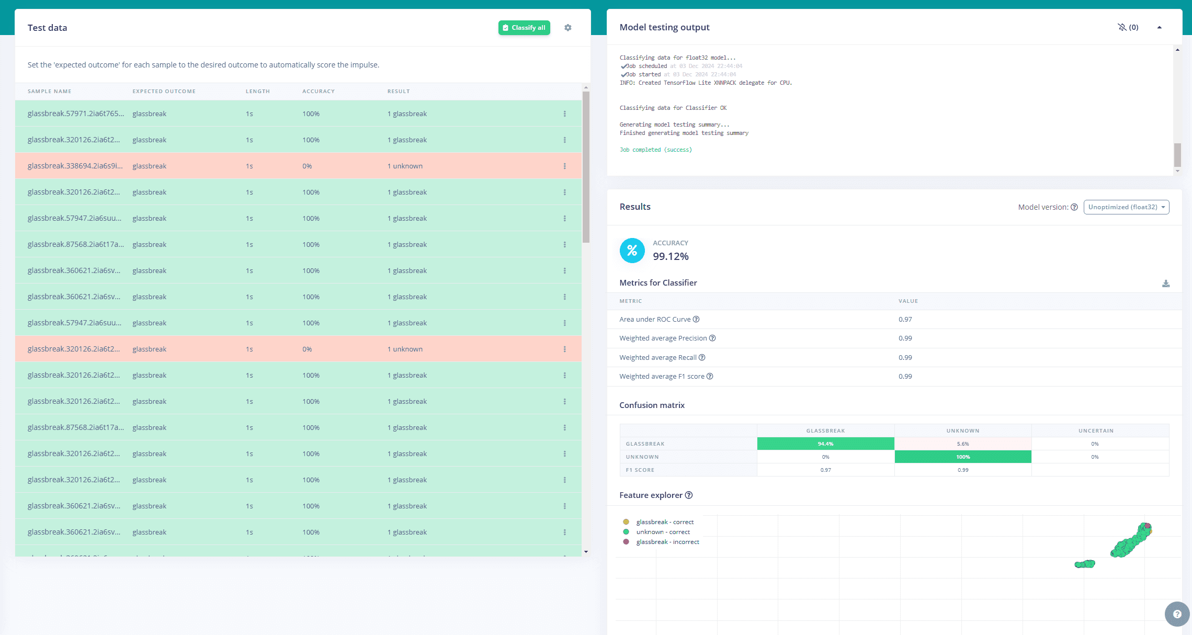Click the Weighted average Precision help icon

point(712,338)
